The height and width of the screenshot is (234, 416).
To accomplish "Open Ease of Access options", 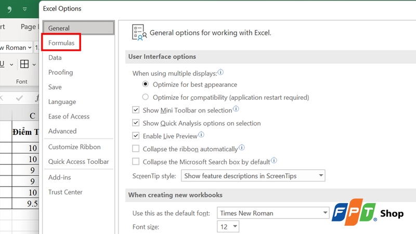I will click(69, 116).
